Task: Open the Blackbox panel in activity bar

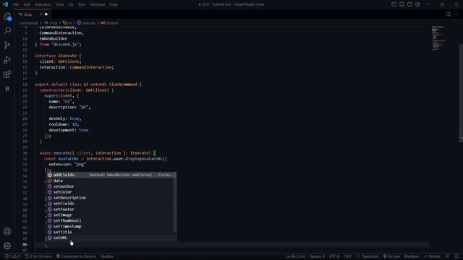Action: click(x=7, y=89)
